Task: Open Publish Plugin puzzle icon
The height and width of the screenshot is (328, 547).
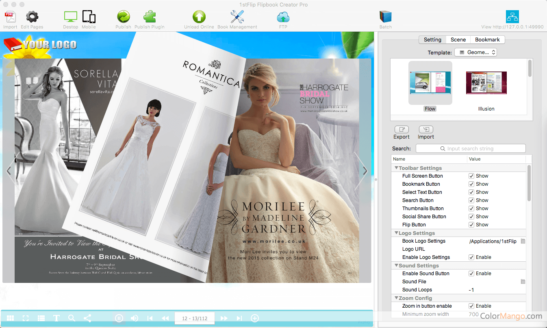Action: (x=150, y=17)
